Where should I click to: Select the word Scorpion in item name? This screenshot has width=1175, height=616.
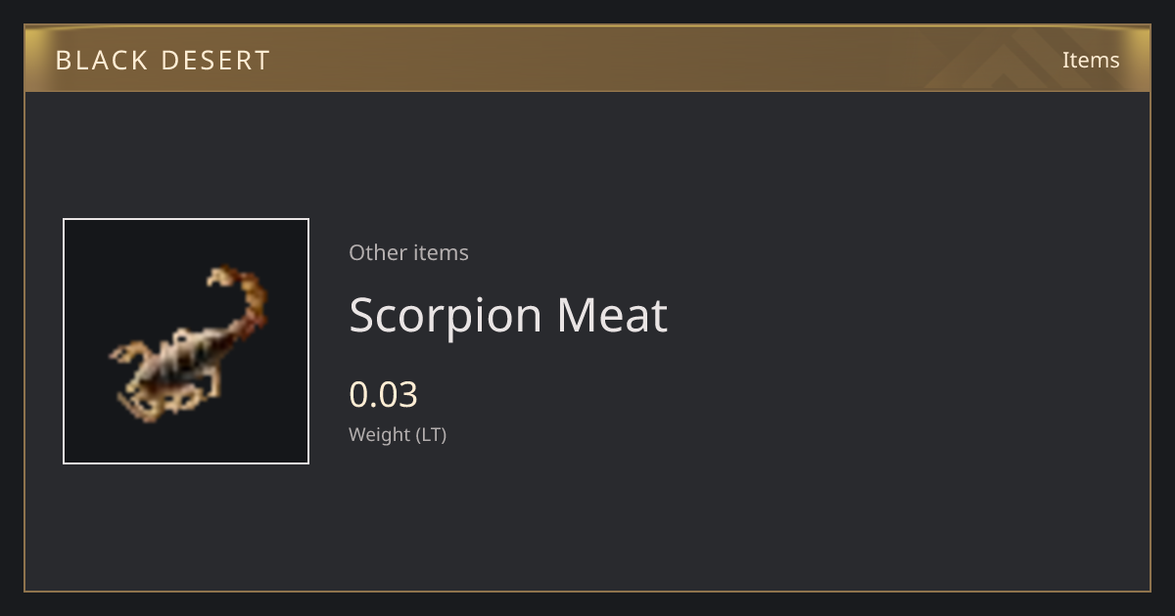[x=446, y=317]
